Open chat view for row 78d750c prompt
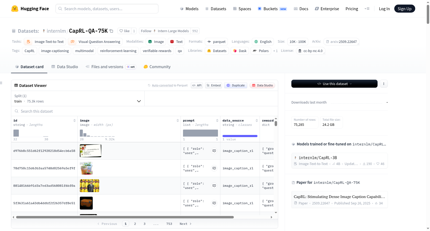 [214, 168]
